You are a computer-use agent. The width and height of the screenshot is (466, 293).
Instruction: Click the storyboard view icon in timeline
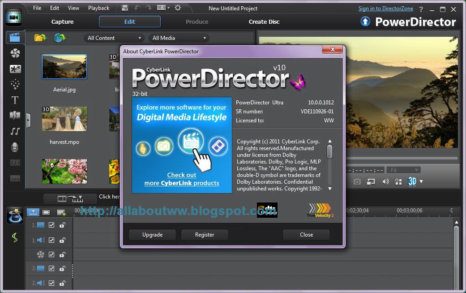[x=46, y=212]
